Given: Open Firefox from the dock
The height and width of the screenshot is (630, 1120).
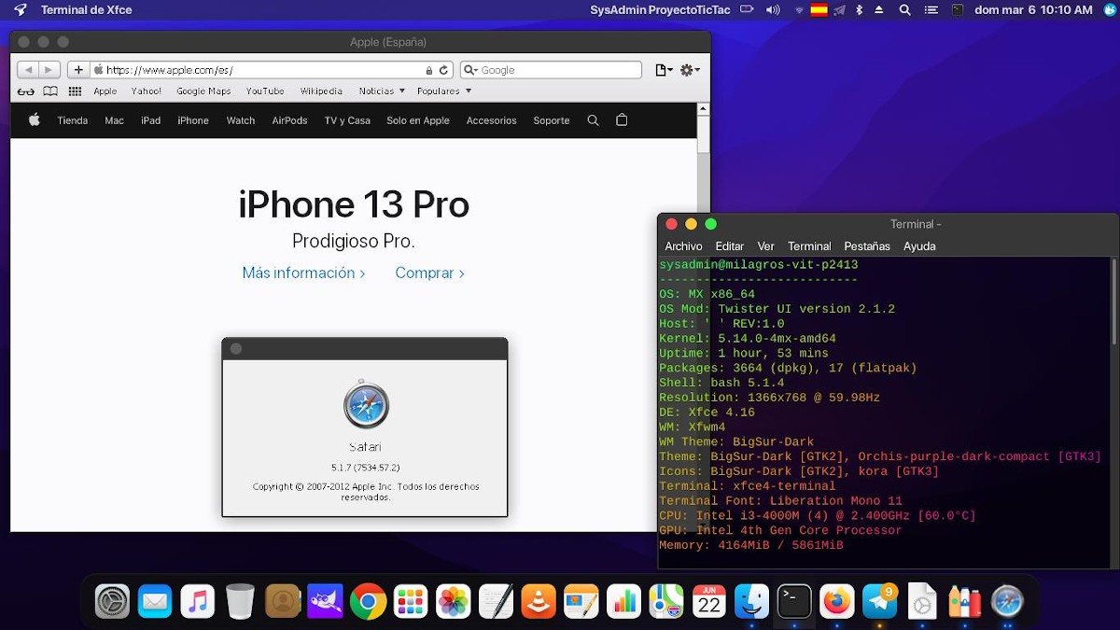Looking at the screenshot, I should tap(837, 602).
